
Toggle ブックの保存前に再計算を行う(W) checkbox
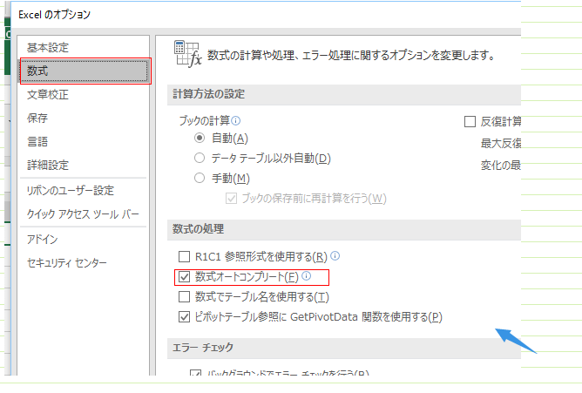[231, 199]
